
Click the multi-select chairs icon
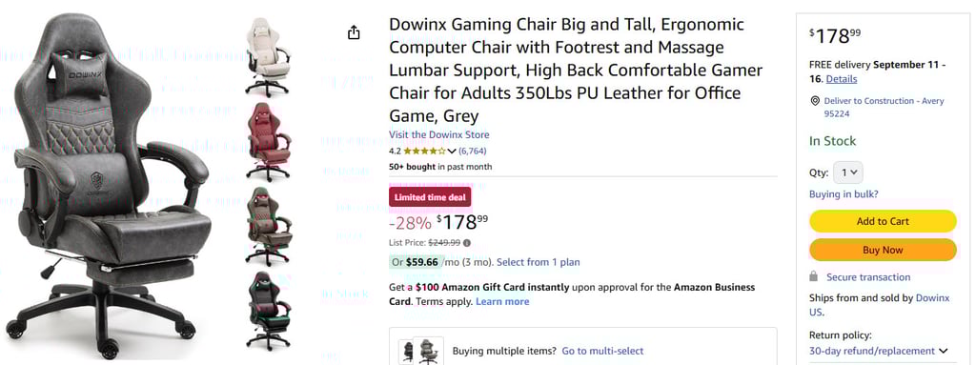click(x=420, y=351)
